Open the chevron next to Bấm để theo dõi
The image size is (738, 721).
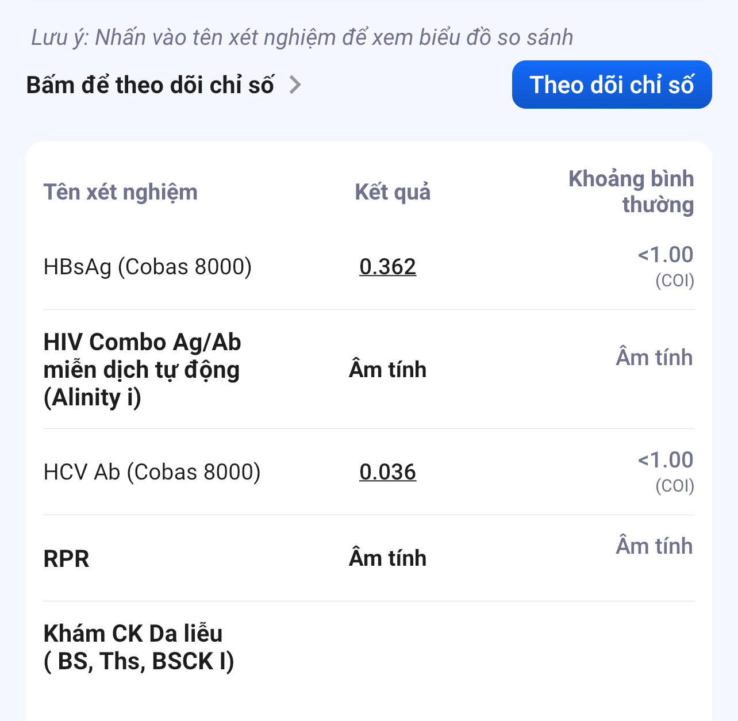coord(295,85)
